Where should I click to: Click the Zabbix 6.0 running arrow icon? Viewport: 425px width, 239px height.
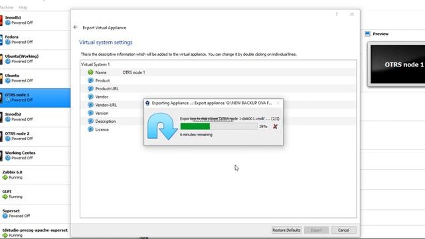coord(5,177)
